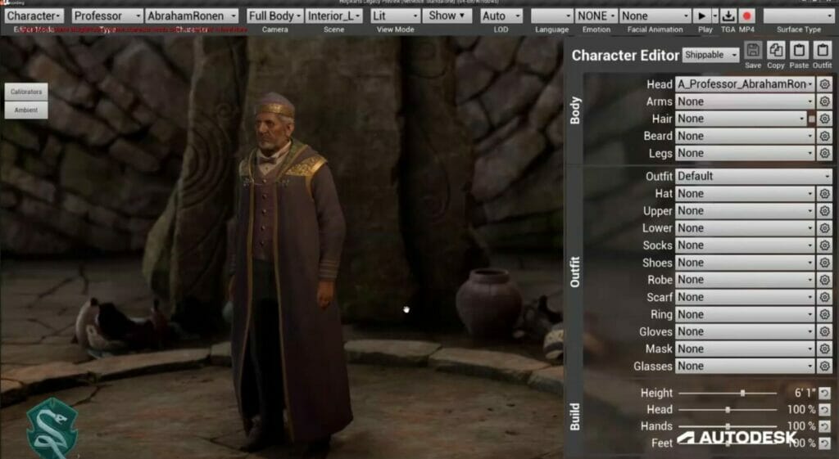
Task: Open the gear settings for Scarf row
Action: point(824,297)
